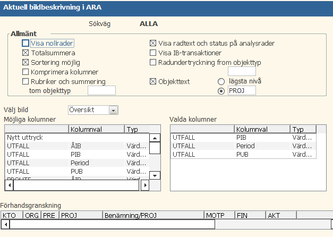Click Kolumnval header in Möjliga kolumner

[x=97, y=129]
